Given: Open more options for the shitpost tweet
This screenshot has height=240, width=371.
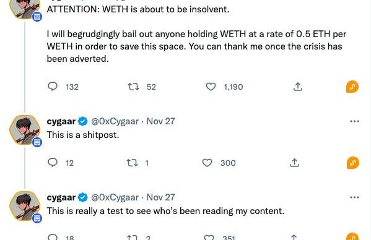Looking at the screenshot, I should click(354, 121).
